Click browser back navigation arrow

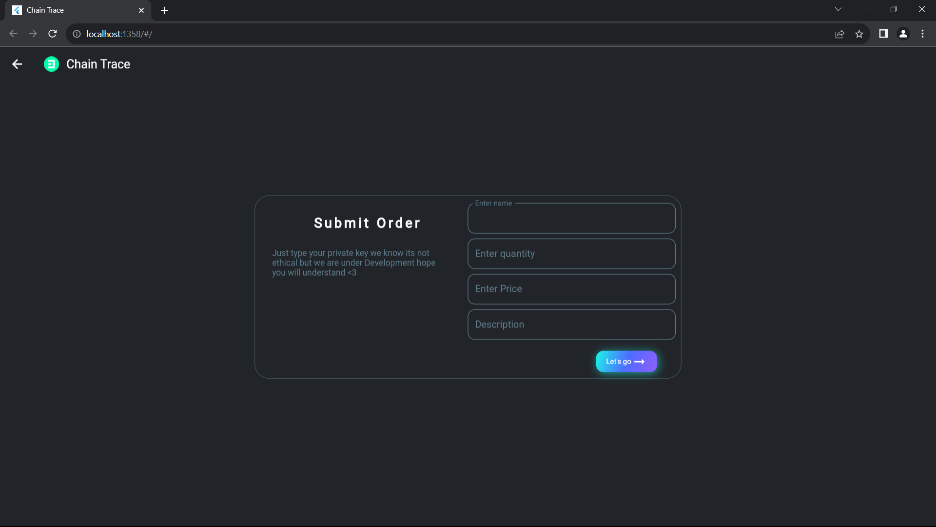coord(14,34)
